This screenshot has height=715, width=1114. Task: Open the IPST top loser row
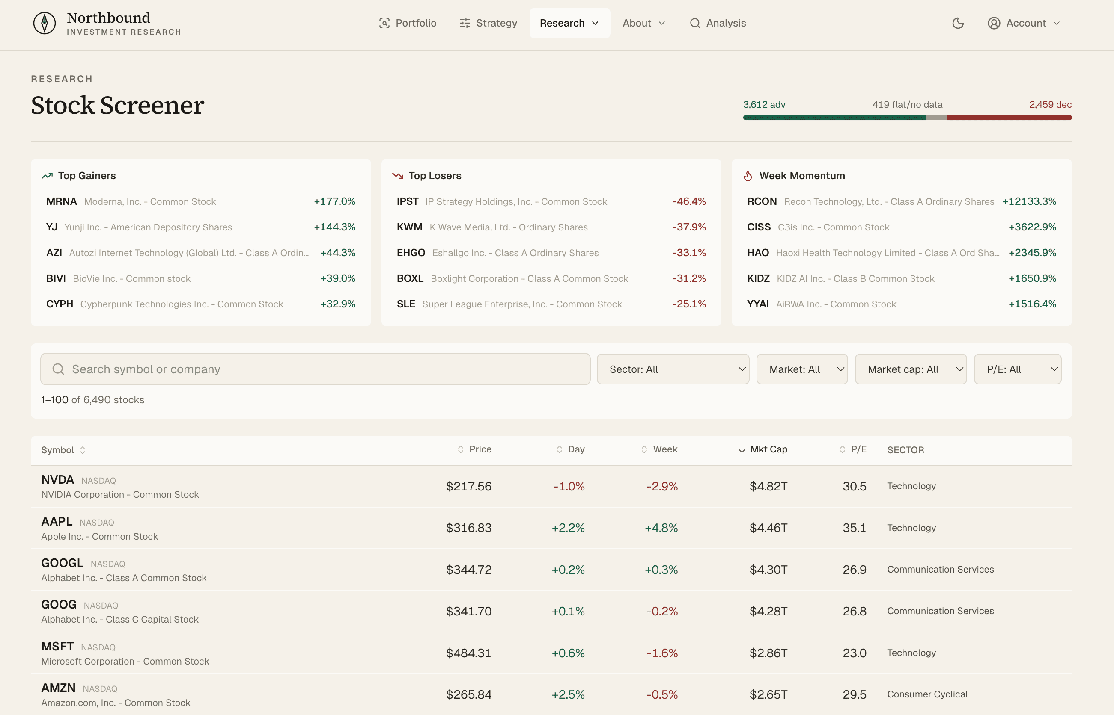click(551, 201)
